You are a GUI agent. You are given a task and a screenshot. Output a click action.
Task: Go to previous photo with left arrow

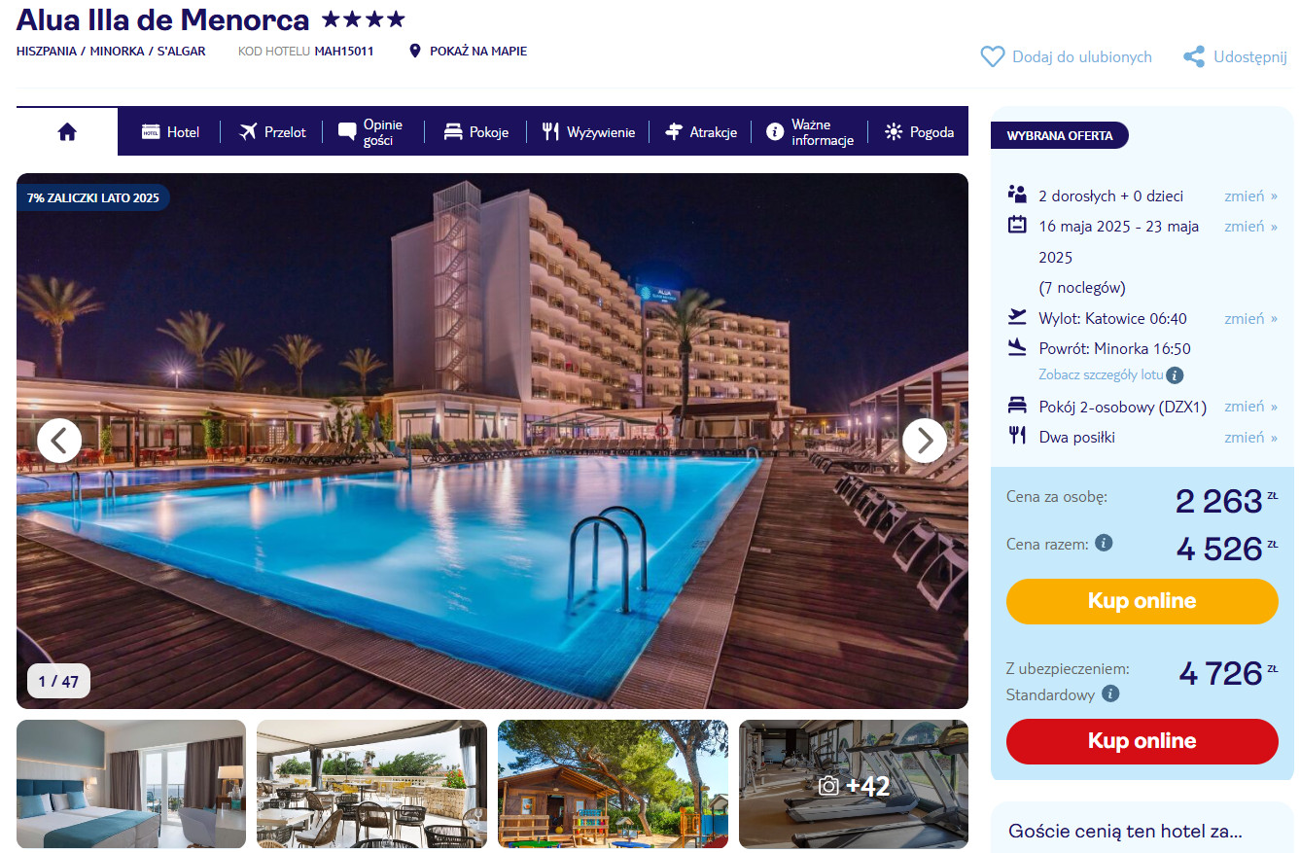tap(59, 441)
